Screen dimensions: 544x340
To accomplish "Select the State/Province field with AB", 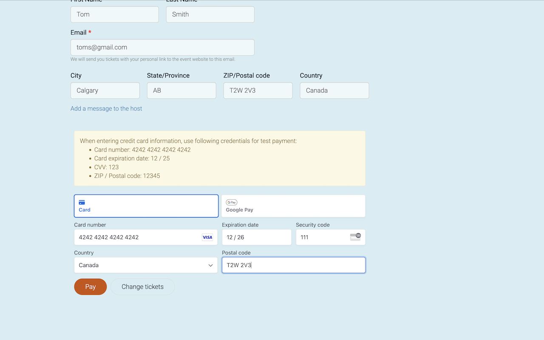I will coord(181,91).
